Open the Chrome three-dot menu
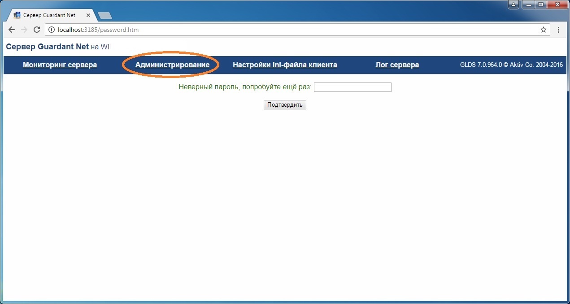 [558, 30]
